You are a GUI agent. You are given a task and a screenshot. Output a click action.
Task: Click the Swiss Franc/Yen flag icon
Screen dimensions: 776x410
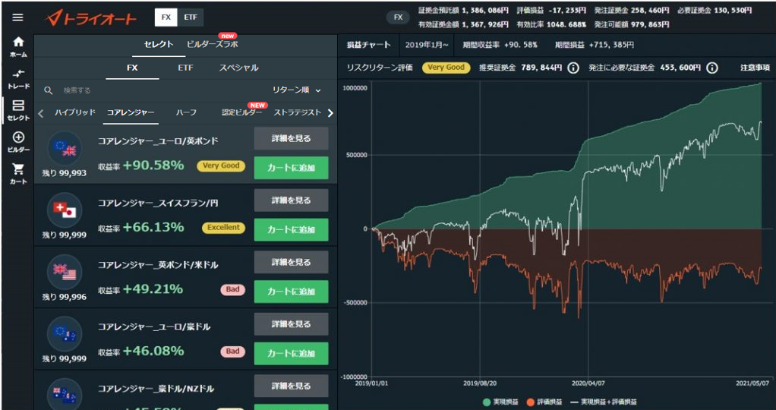coord(65,210)
